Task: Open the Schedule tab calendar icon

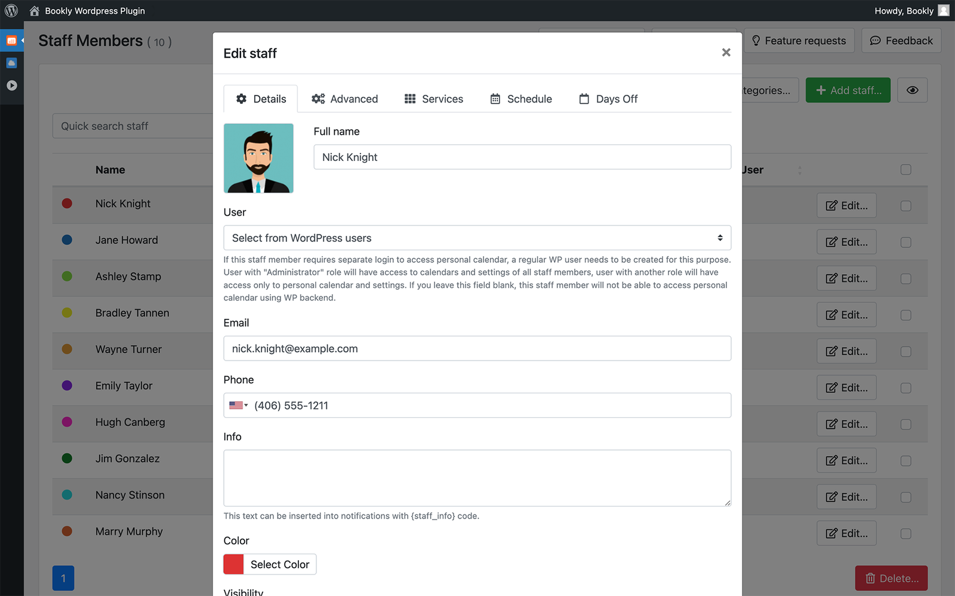Action: pyautogui.click(x=495, y=98)
